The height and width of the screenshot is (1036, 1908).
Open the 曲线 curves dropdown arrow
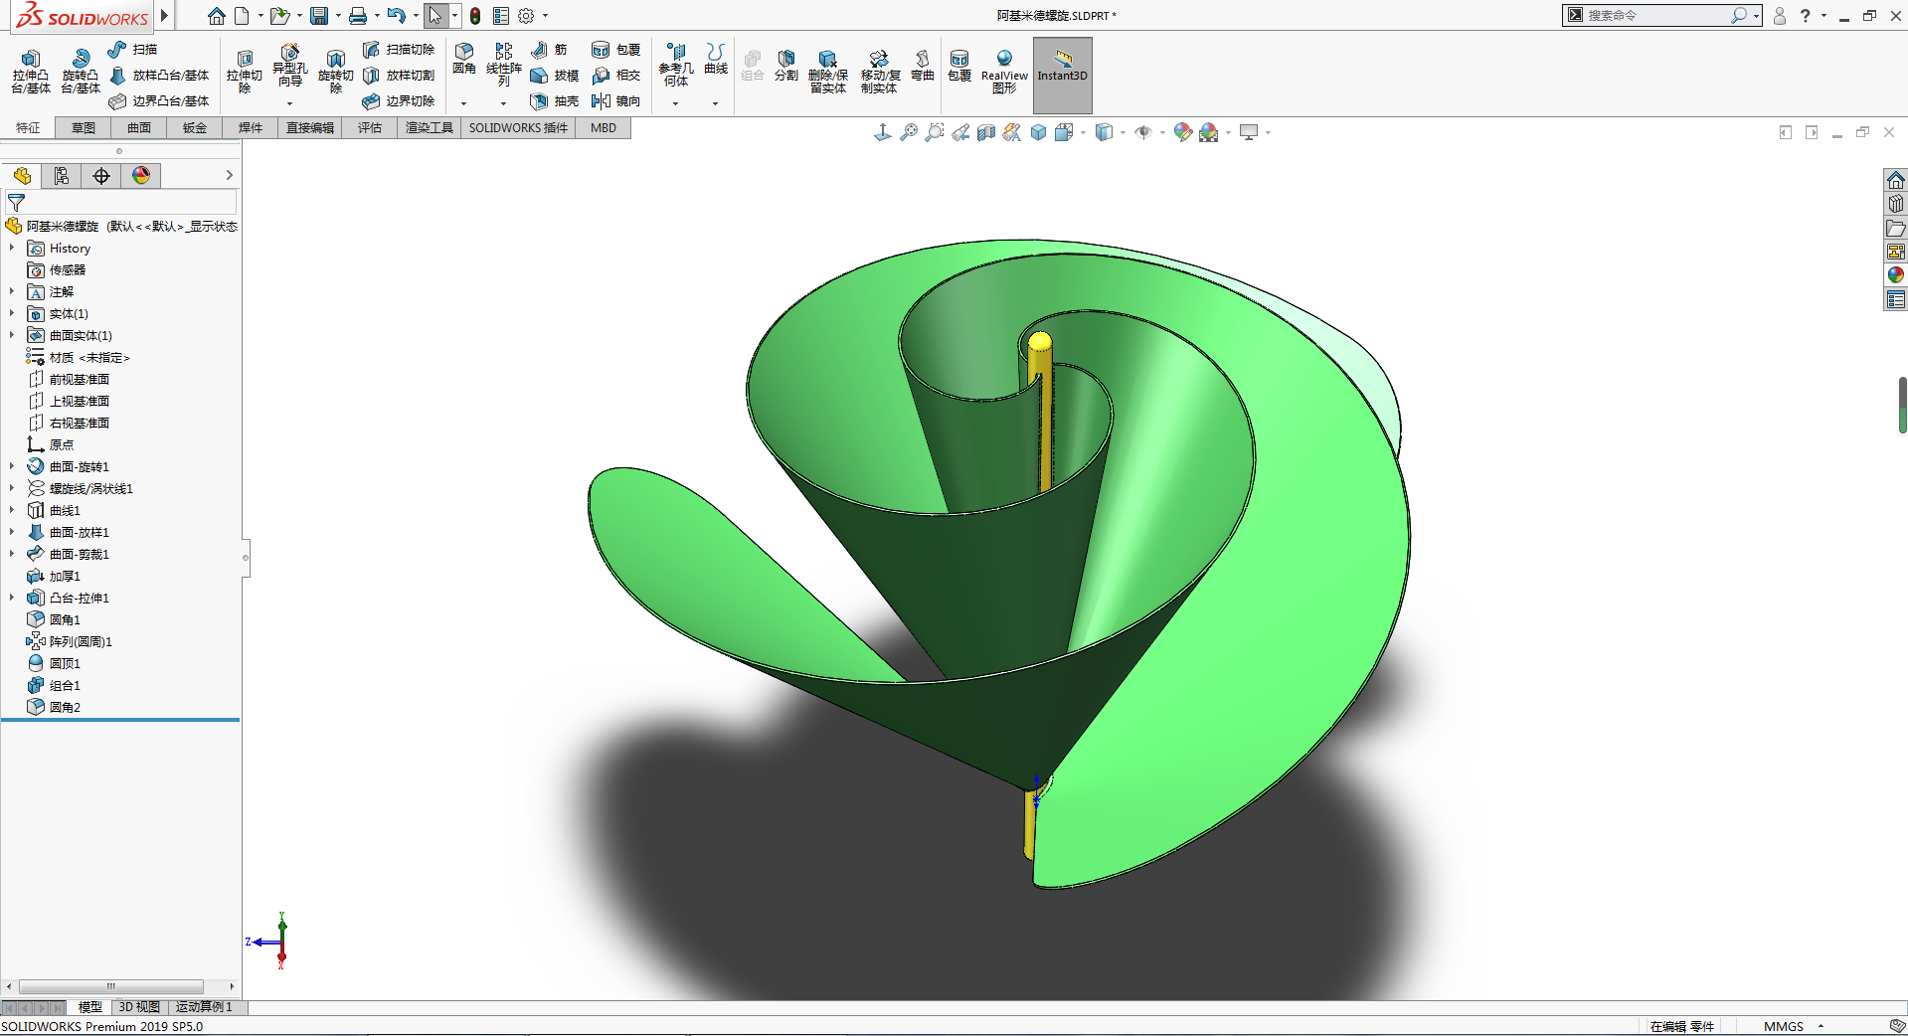click(715, 103)
